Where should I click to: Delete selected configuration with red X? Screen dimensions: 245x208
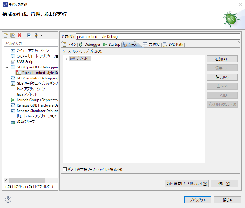point(20,35)
